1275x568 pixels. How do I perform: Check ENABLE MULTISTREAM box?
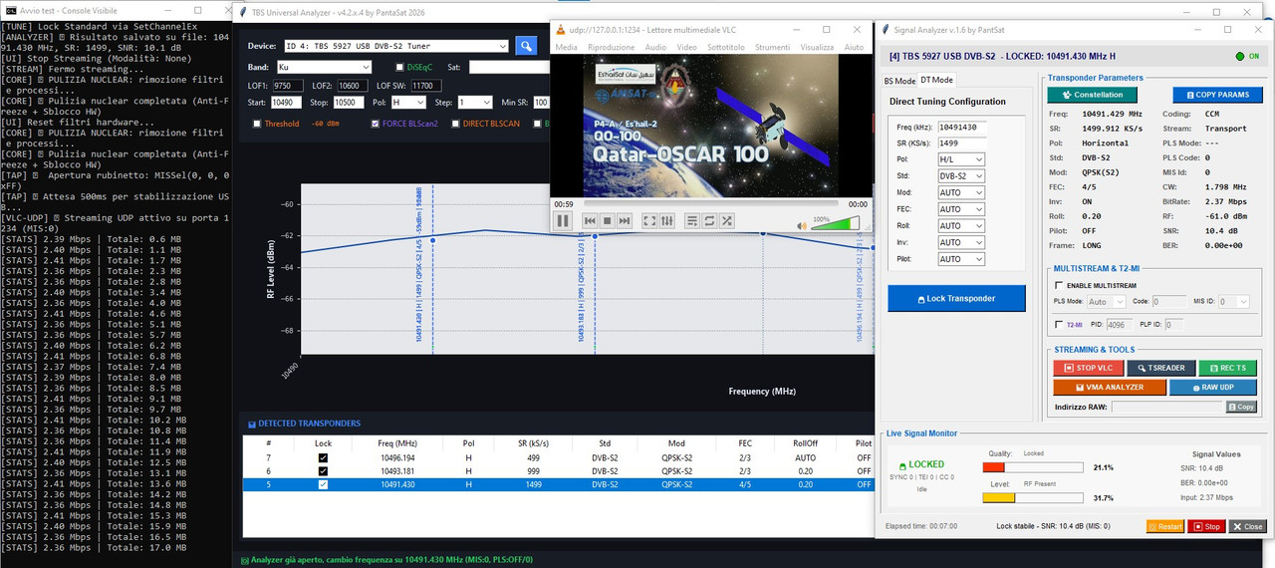1060,286
